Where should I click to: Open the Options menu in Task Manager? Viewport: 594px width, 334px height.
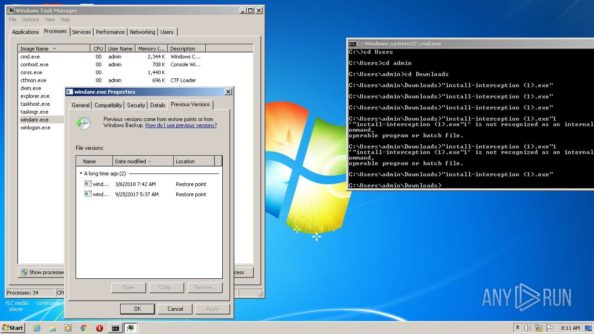31,19
